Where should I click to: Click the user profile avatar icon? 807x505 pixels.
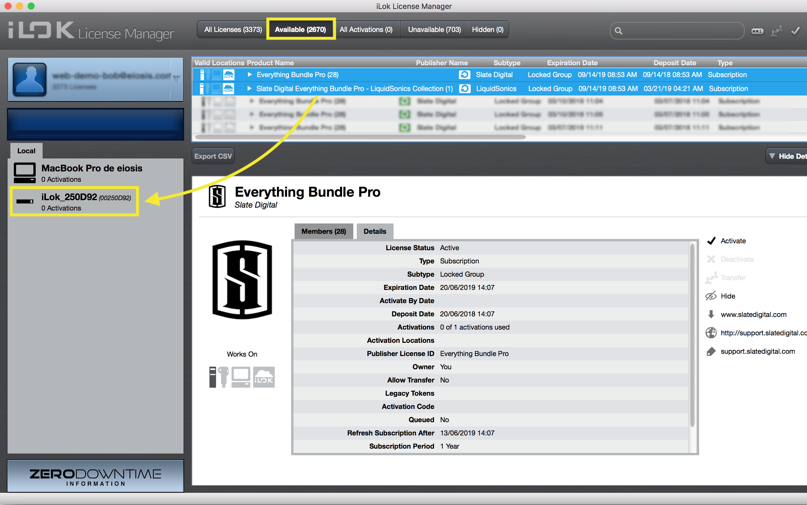pyautogui.click(x=30, y=79)
